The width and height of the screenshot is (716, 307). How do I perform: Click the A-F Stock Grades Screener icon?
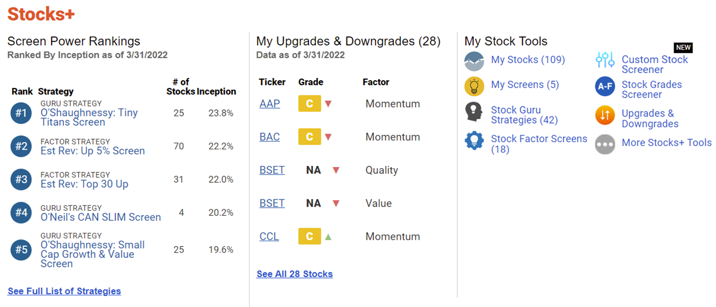coord(605,87)
